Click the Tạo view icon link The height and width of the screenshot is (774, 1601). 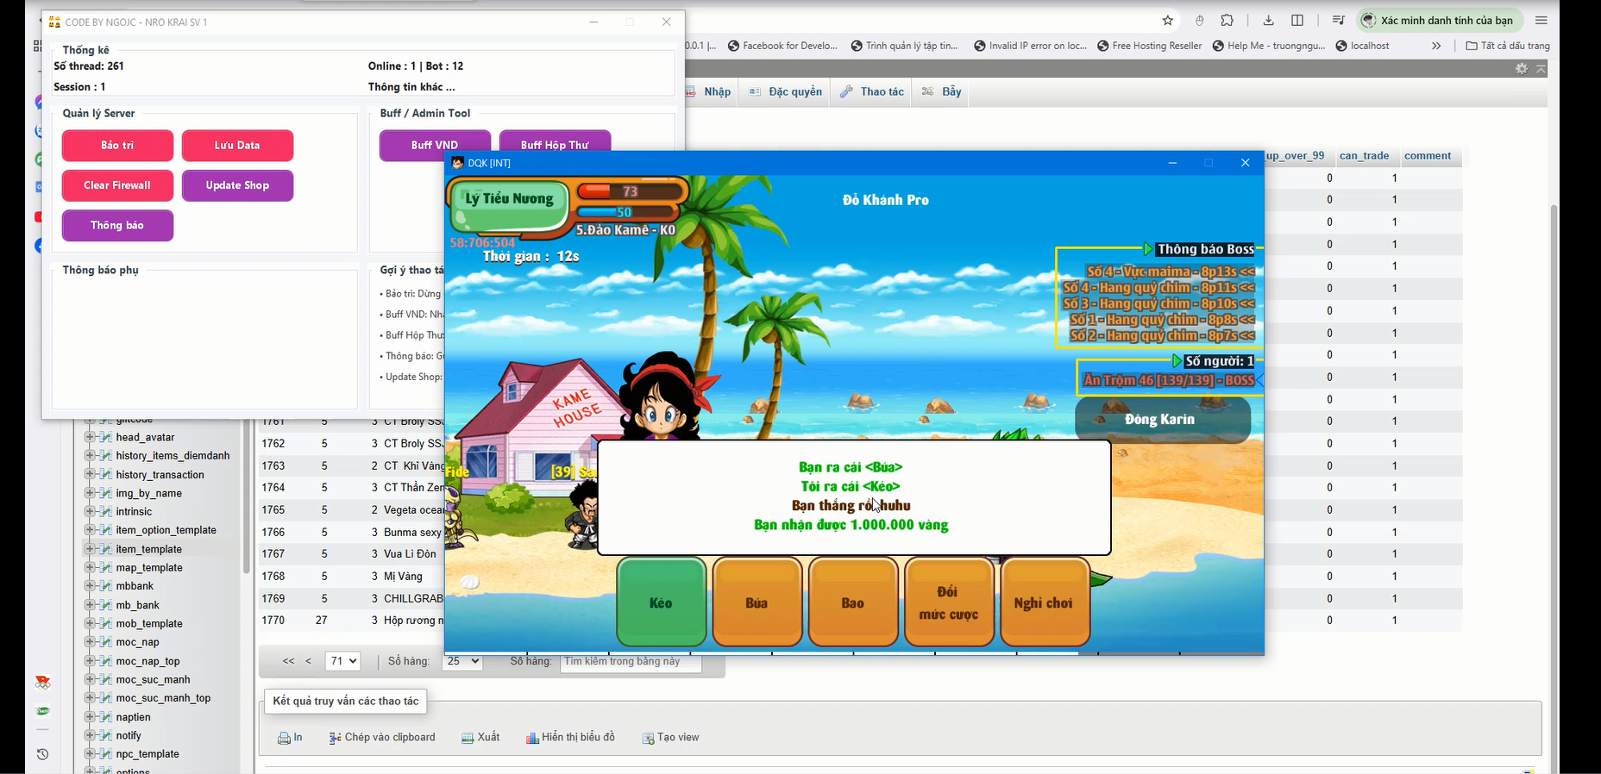click(x=670, y=738)
